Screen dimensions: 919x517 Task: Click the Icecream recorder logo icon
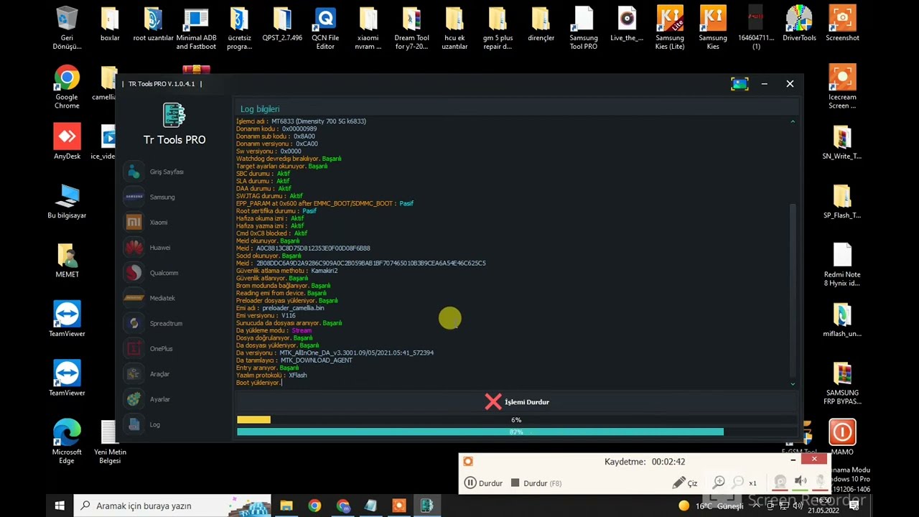(468, 462)
